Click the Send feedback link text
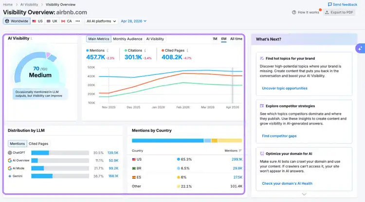The width and height of the screenshot is (365, 202). tap(345, 4)
